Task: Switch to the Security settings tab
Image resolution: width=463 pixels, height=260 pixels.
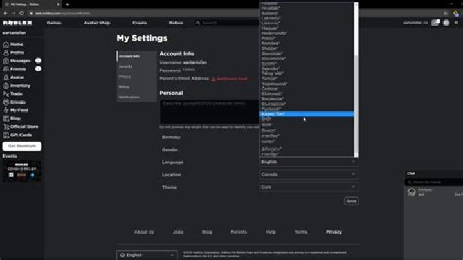Action: point(136,66)
